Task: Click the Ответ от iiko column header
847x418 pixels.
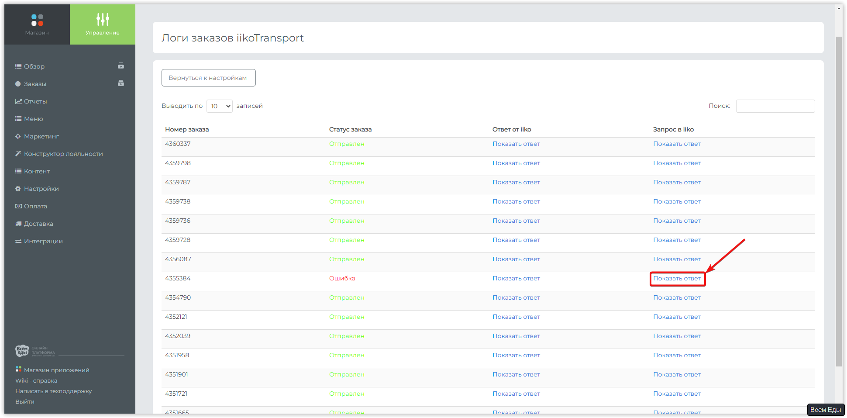Action: (512, 129)
